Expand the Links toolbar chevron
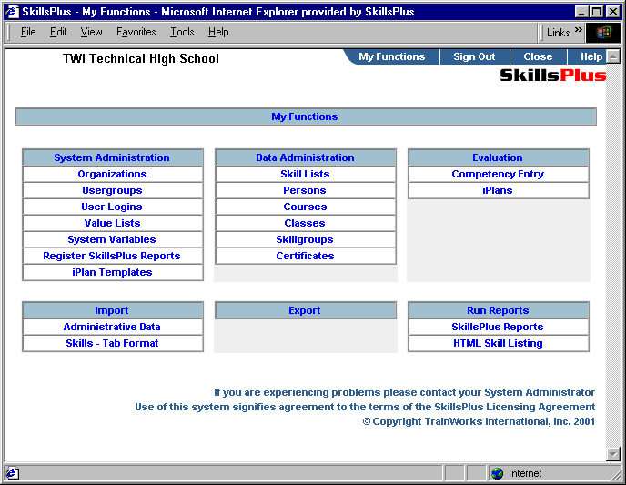Viewport: 626px width, 485px height. (x=578, y=29)
